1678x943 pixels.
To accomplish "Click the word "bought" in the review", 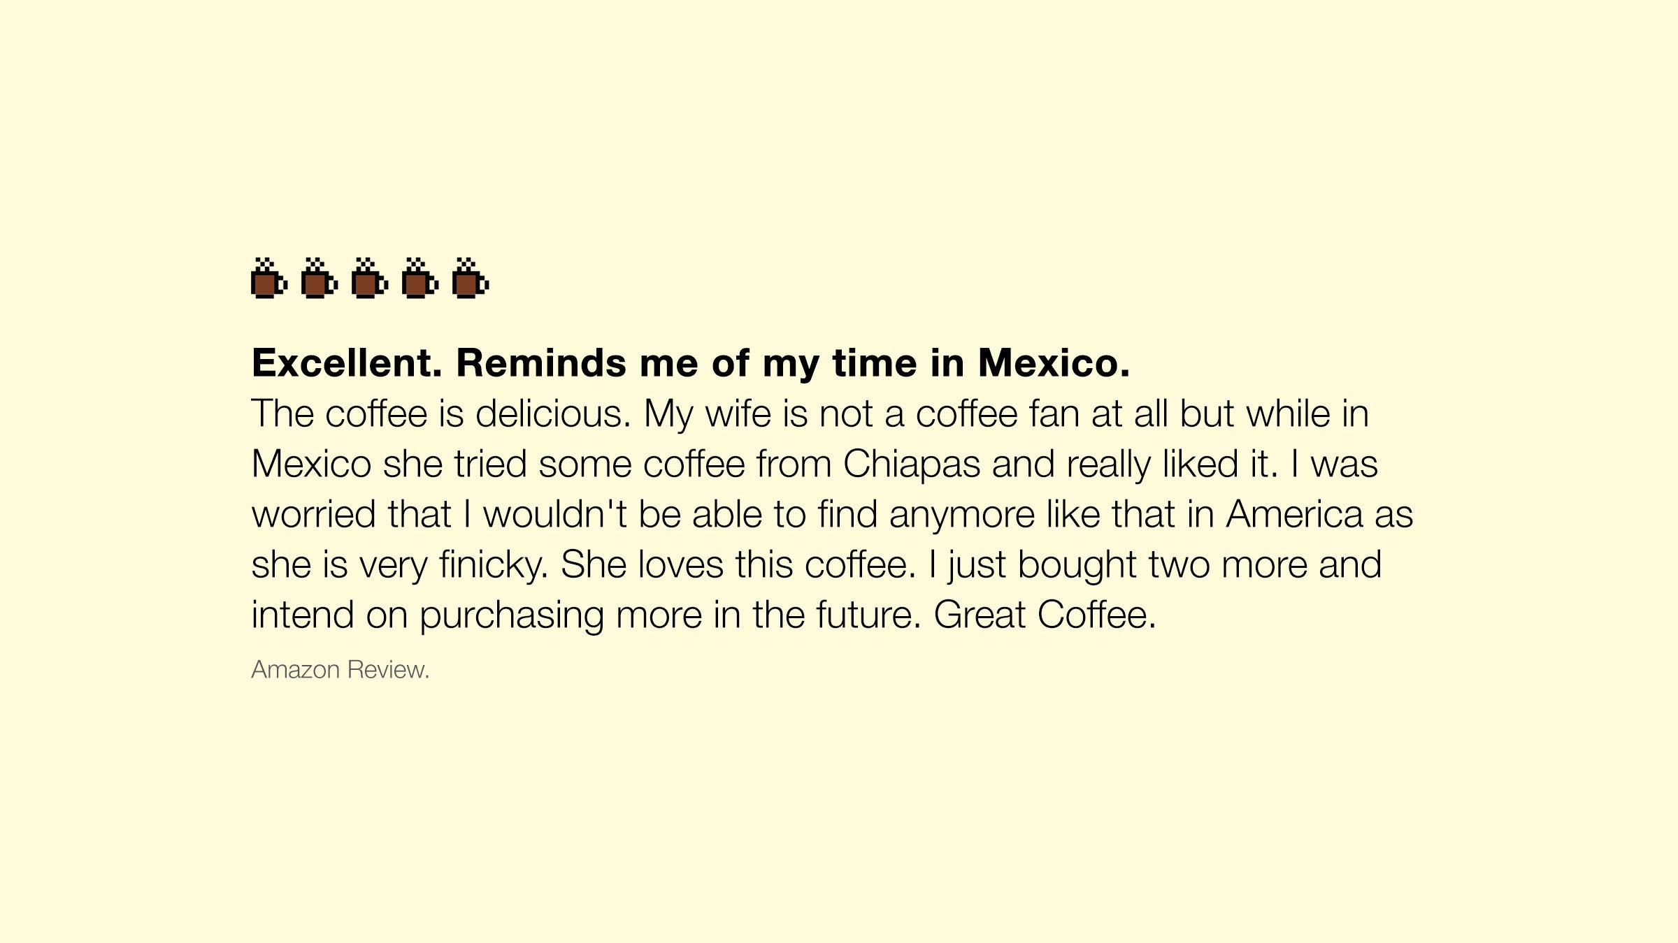I will (x=1077, y=565).
